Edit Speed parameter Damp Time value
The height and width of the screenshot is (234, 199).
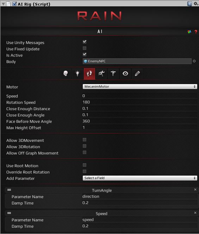140,226
